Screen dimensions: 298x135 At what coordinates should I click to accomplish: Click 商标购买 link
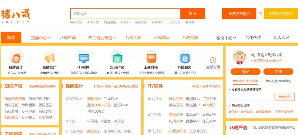[x=12, y=117]
